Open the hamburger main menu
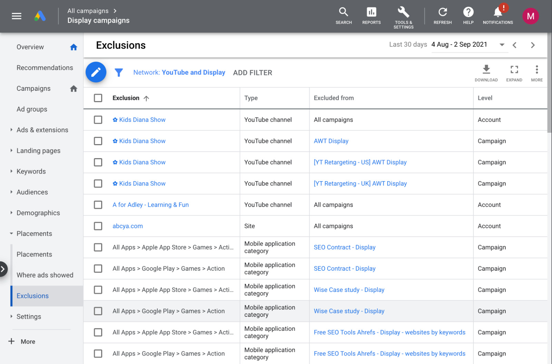Screen dimensions: 552x364 [17, 16]
